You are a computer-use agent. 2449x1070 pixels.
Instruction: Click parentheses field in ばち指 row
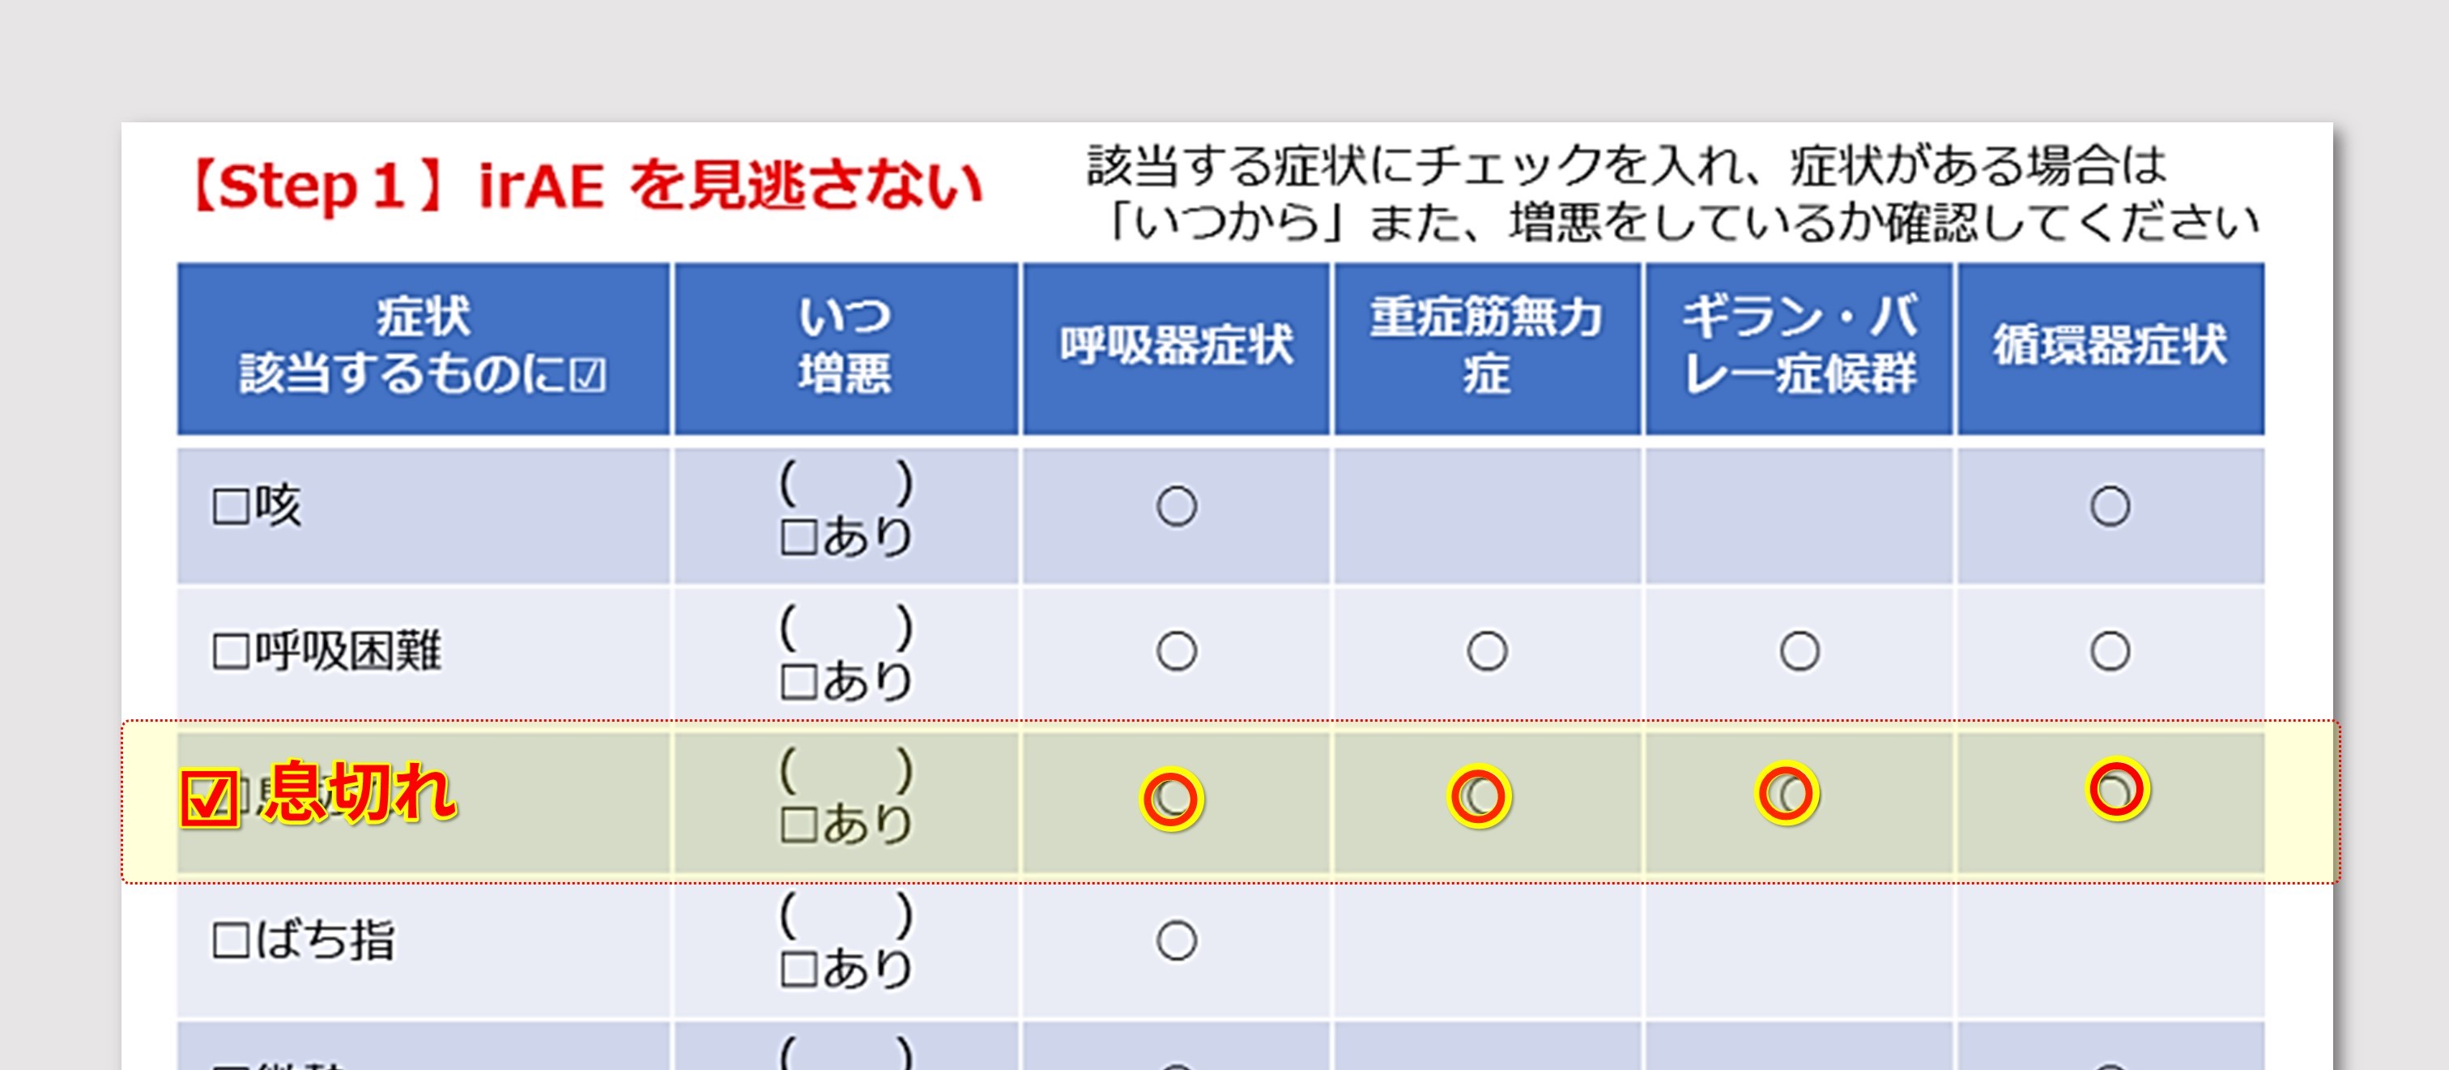(x=845, y=915)
